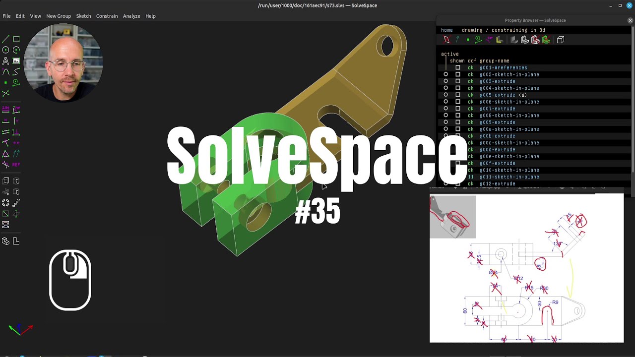Image resolution: width=635 pixels, height=357 pixels.
Task: Create new sketch in workplane group
Action: pos(5,214)
